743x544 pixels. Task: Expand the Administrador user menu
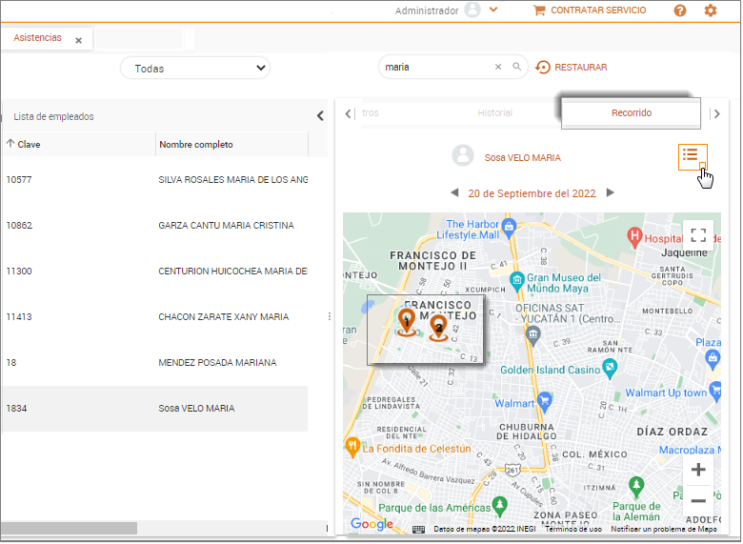493,10
